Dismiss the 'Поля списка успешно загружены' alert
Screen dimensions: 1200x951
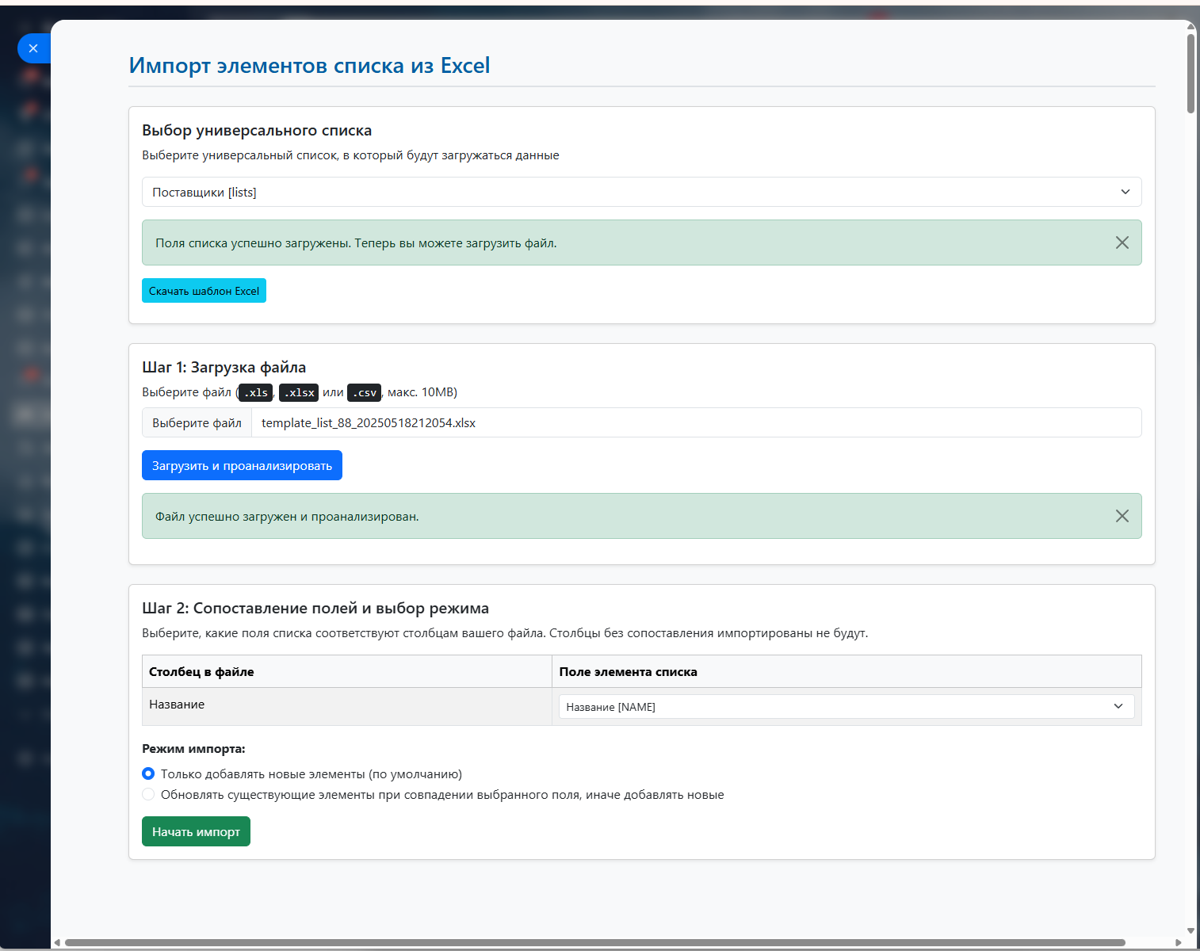(1122, 243)
